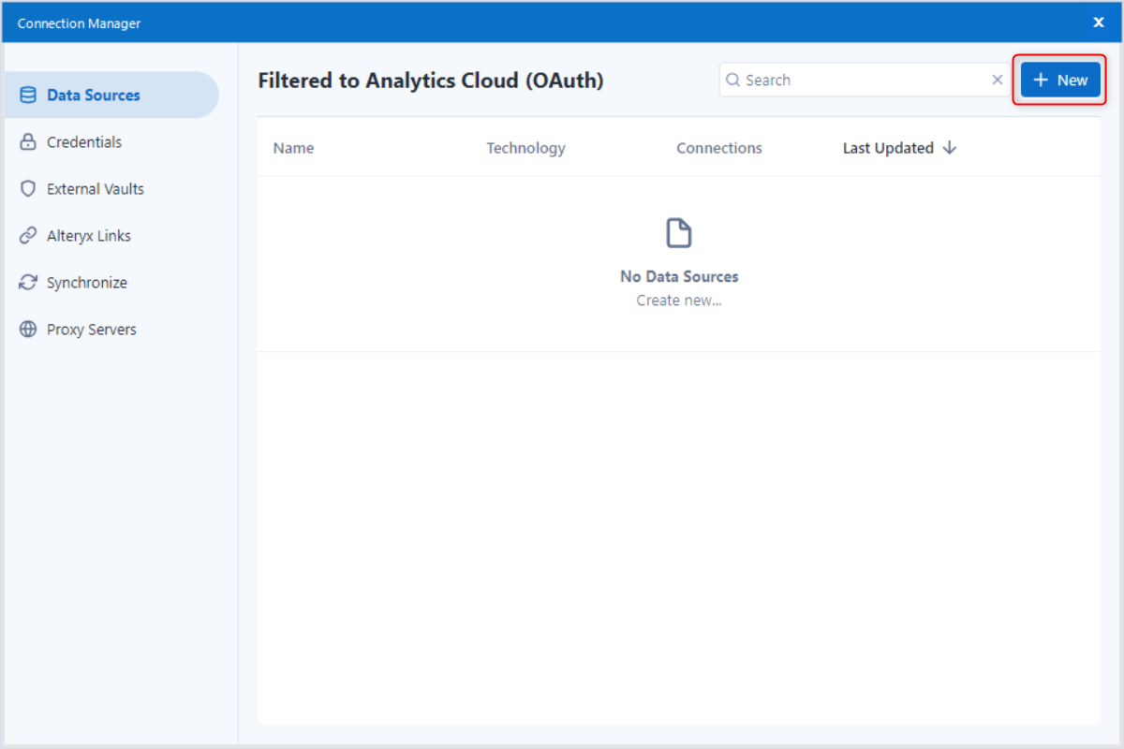Click the Alteryx Links chain icon
The image size is (1124, 749).
[28, 236]
